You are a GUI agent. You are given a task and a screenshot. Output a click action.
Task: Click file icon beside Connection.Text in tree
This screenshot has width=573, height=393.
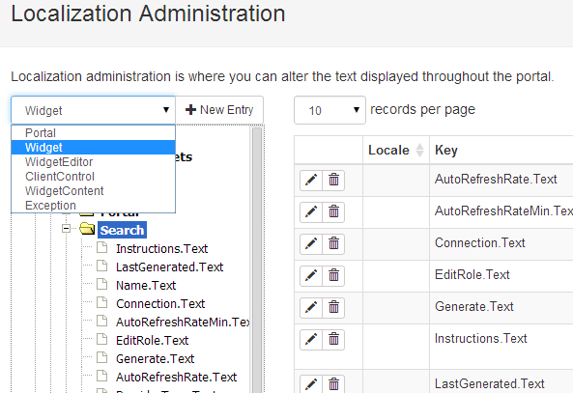(102, 302)
